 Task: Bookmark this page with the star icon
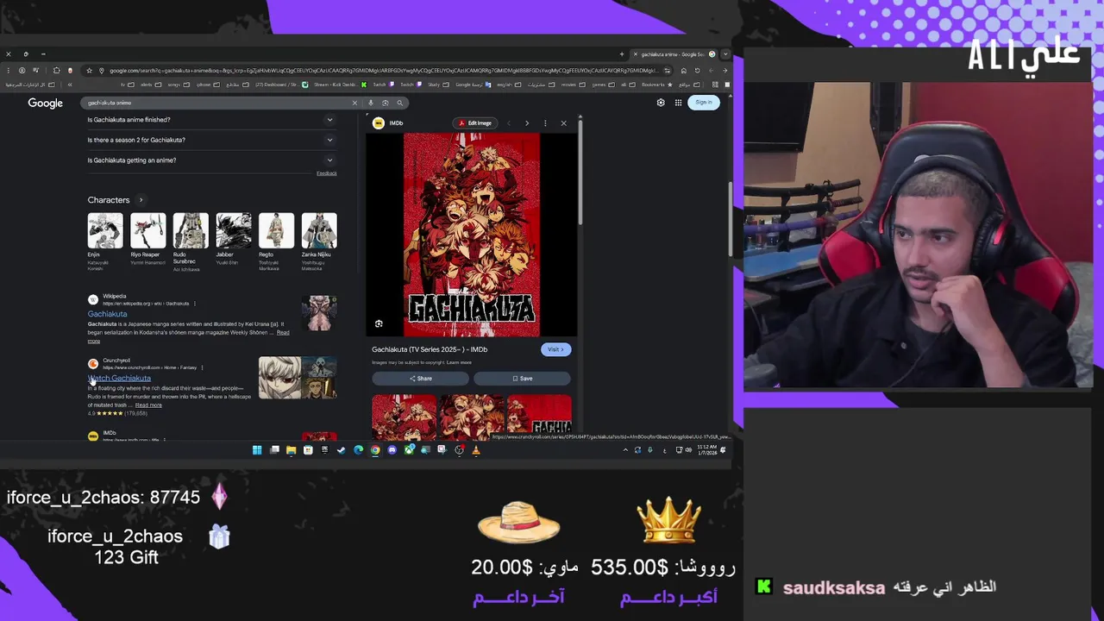point(89,70)
